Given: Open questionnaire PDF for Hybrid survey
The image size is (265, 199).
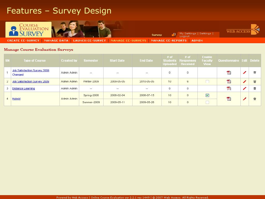Looking at the screenshot, I should point(229,99).
